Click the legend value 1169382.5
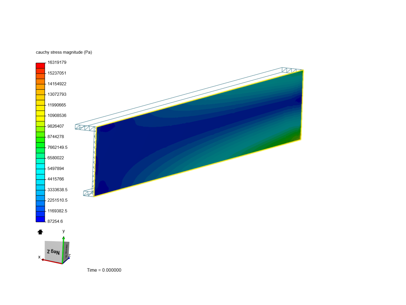Viewport: 406px width, 305px height. [x=58, y=211]
